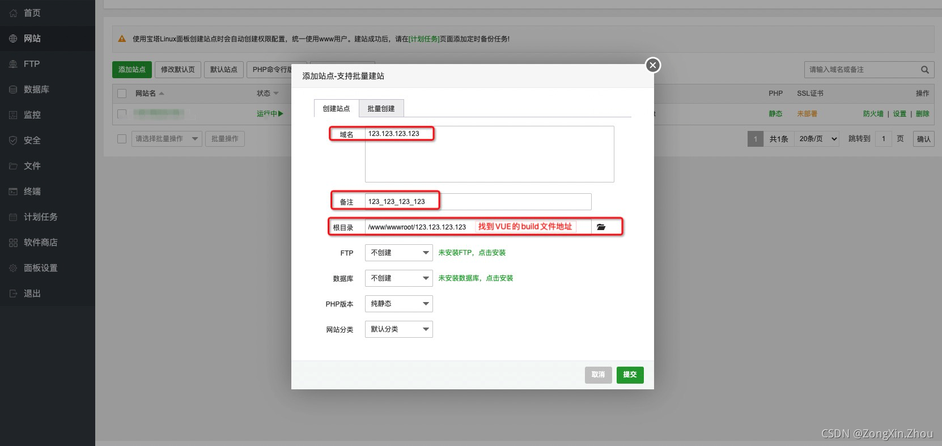Click the 域名 textarea with 123.123.123.123
Screen dimensions: 942x446
coord(490,154)
